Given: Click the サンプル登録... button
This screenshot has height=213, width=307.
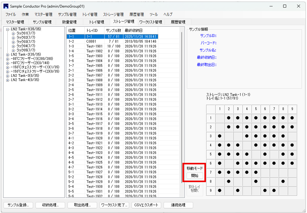Looking at the screenshot, I should click(x=18, y=205).
